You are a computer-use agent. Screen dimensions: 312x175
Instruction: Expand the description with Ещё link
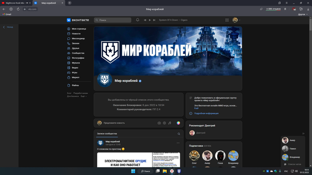click(x=197, y=108)
